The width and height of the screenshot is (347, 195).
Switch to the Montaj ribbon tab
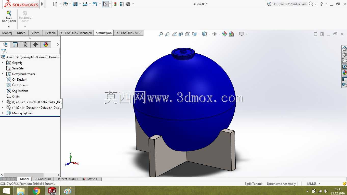(x=7, y=33)
